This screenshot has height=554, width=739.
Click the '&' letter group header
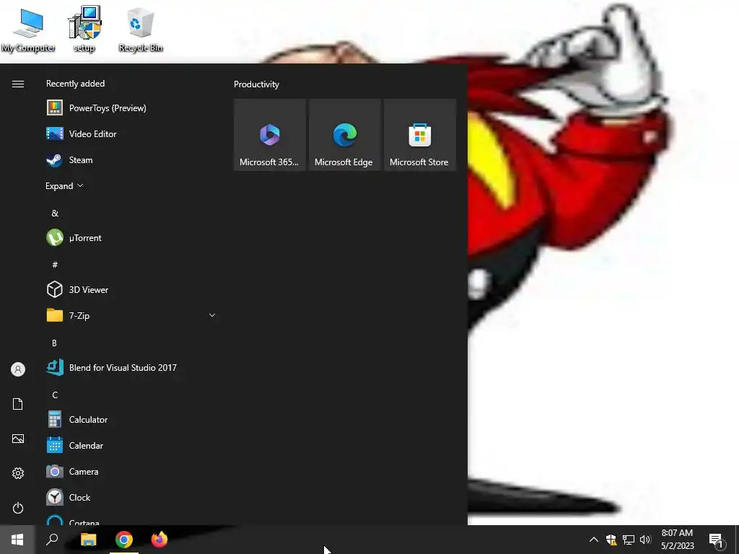click(x=55, y=213)
